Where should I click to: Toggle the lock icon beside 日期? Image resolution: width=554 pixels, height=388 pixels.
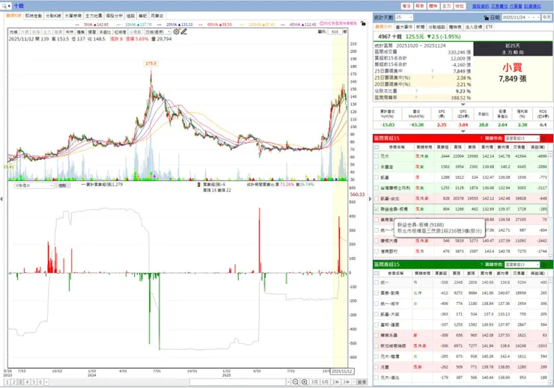tap(486, 18)
